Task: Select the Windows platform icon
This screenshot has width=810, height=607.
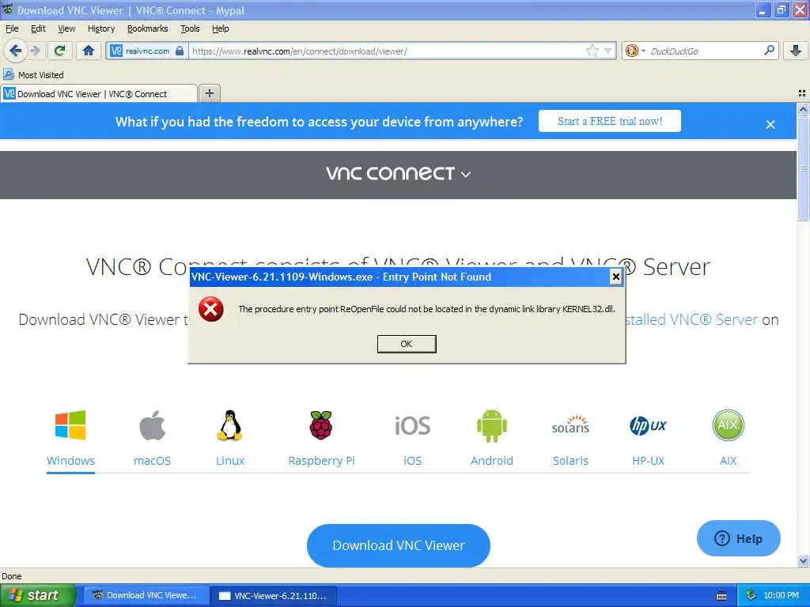Action: coord(70,424)
